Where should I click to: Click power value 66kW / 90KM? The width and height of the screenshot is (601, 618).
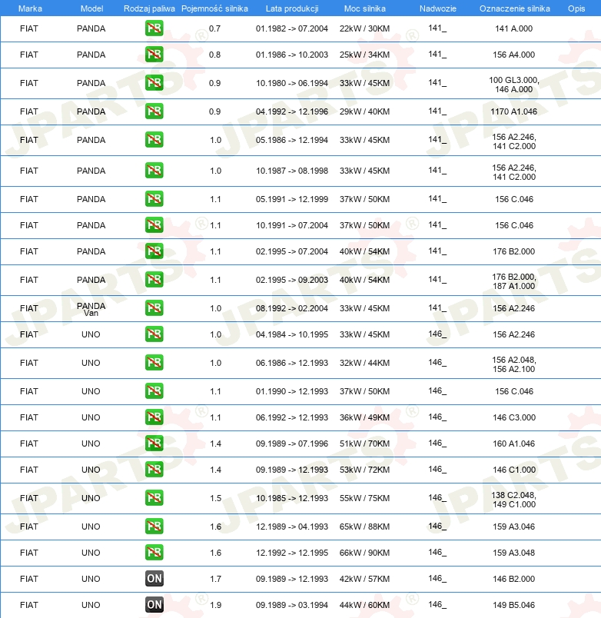coord(364,553)
